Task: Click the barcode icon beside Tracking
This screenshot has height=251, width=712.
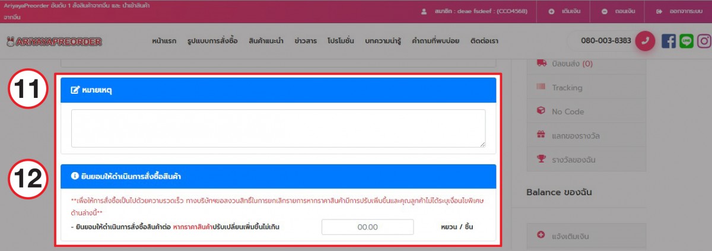Action: pyautogui.click(x=541, y=87)
